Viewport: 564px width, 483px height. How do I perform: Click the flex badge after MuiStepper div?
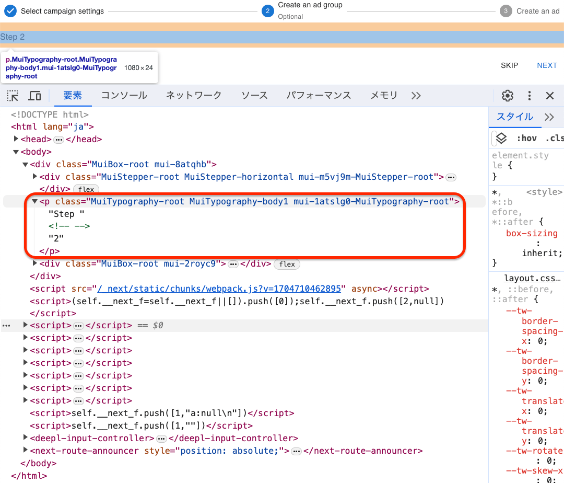pos(86,189)
